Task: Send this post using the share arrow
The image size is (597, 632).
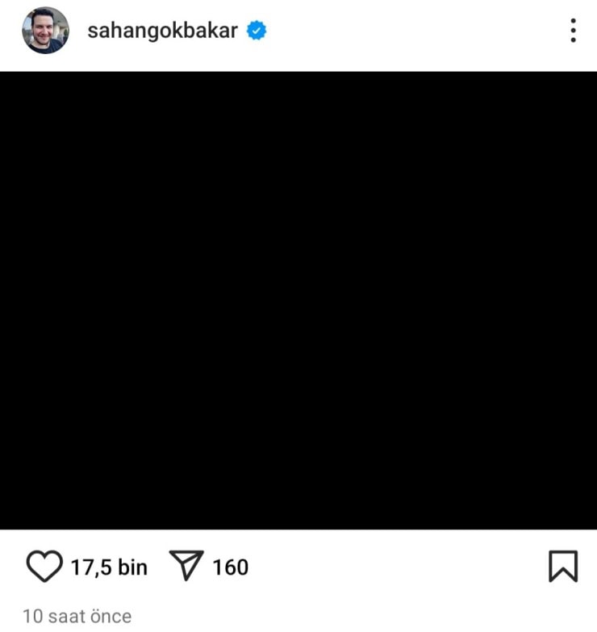Action: [x=186, y=565]
